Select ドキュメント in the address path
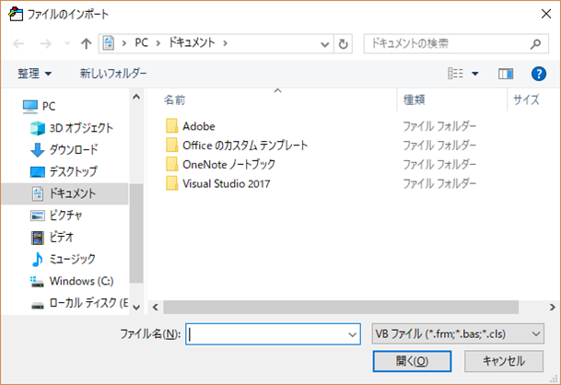The height and width of the screenshot is (385, 561). point(192,43)
